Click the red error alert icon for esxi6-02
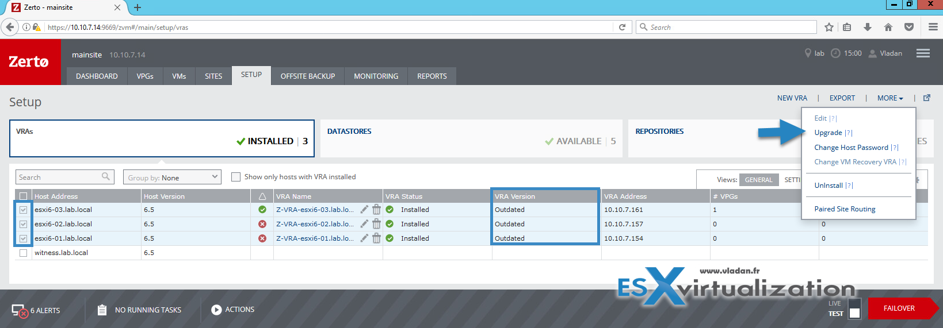 262,224
